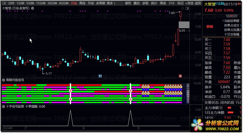Collapse the 周期共振信号 indicator panel
The height and width of the screenshot is (133, 243).
[x=4, y=80]
